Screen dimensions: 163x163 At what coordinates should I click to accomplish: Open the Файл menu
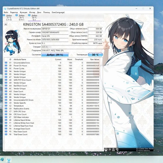[6, 12]
